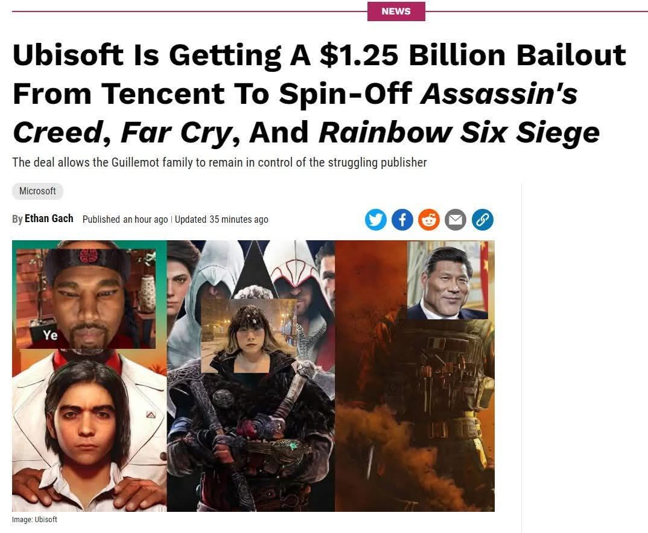Click the 'Updated 35 minutes ago' timestamp
Image resolution: width=648 pixels, height=533 pixels.
[221, 220]
